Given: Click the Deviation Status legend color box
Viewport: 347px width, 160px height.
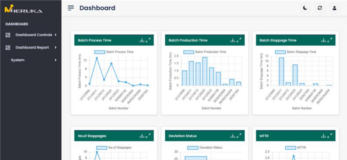Looking at the screenshot, I should pyautogui.click(x=193, y=148).
